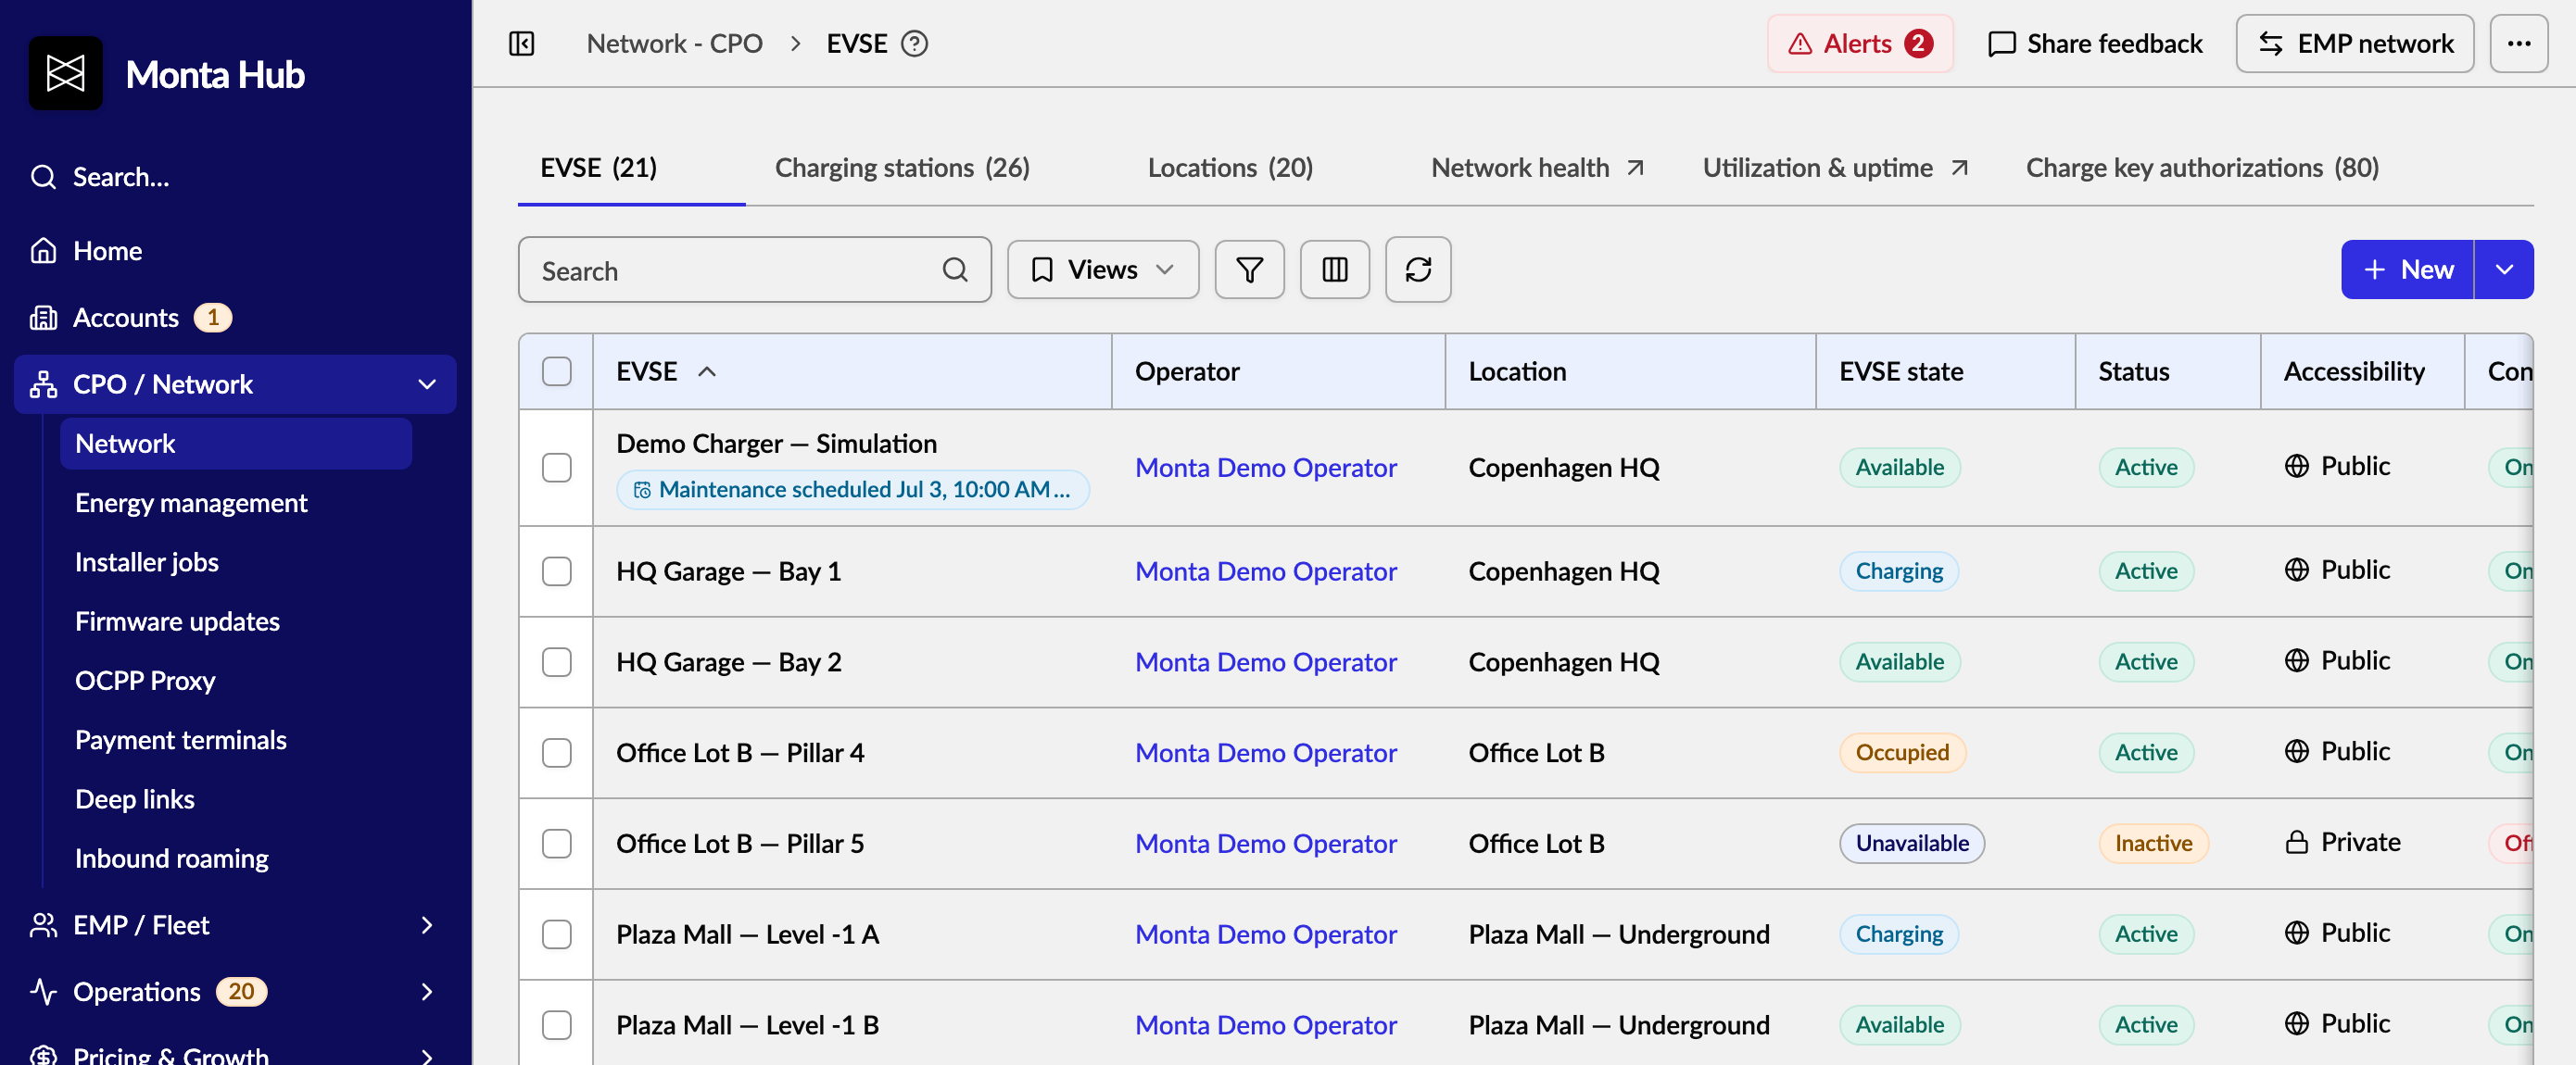The height and width of the screenshot is (1065, 2576).
Task: Switch to the Charging stations tab
Action: point(902,168)
